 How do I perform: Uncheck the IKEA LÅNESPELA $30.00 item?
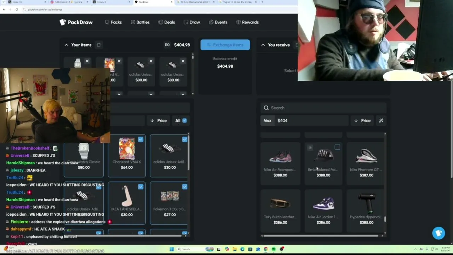(141, 187)
